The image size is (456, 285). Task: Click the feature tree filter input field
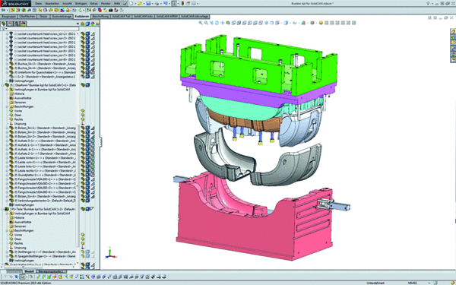click(42, 29)
